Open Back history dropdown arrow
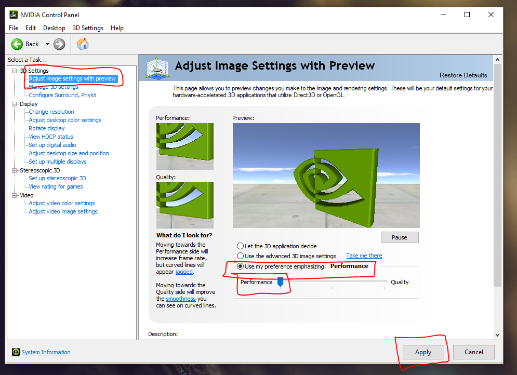517x375 pixels. click(x=47, y=44)
